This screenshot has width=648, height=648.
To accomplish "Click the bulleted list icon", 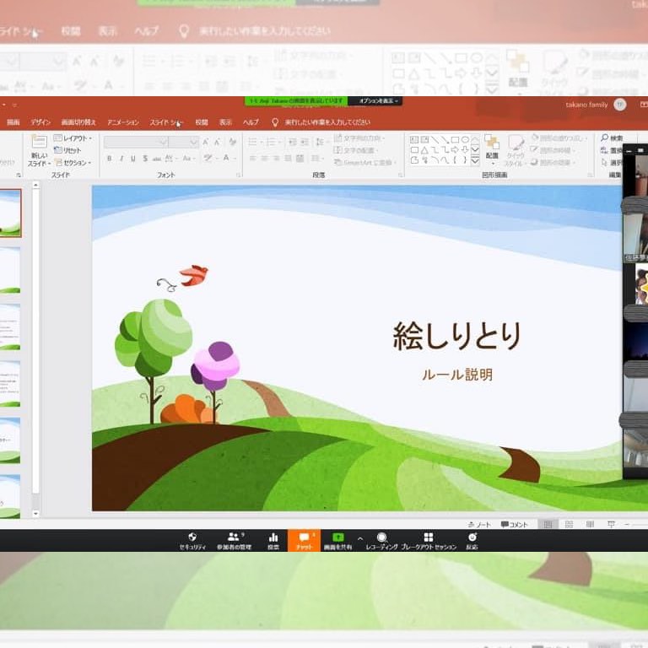I will coord(254,142).
